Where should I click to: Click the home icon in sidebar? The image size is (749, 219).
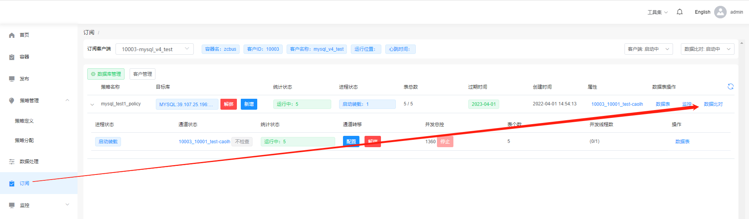[x=12, y=35]
